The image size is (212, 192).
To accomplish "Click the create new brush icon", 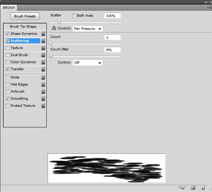I will tap(203, 188).
